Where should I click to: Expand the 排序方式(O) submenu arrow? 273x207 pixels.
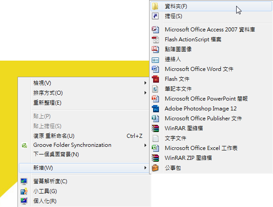coord(145,93)
